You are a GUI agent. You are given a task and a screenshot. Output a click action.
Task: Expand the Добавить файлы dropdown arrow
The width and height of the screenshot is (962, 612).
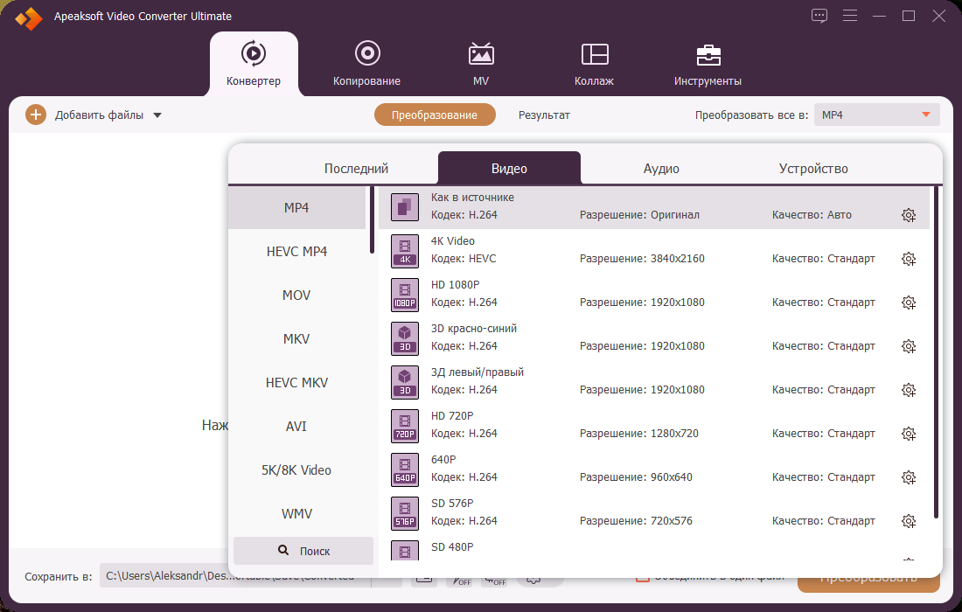[x=157, y=115]
